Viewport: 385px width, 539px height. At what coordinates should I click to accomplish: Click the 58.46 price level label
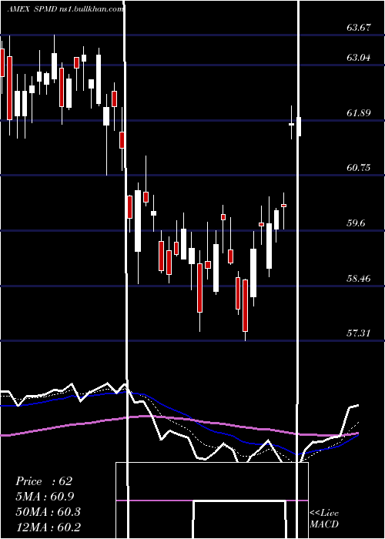click(x=359, y=278)
